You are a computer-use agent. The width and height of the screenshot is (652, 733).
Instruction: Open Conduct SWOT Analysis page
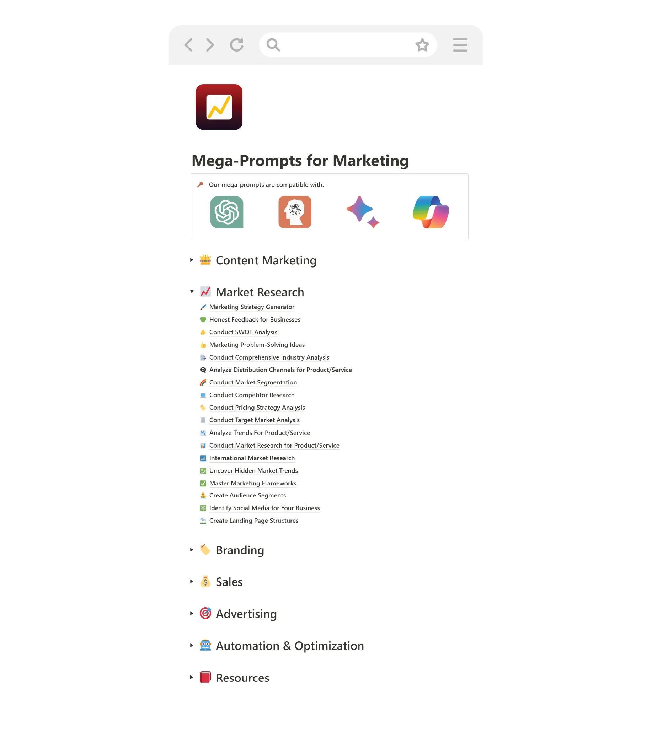[243, 332]
